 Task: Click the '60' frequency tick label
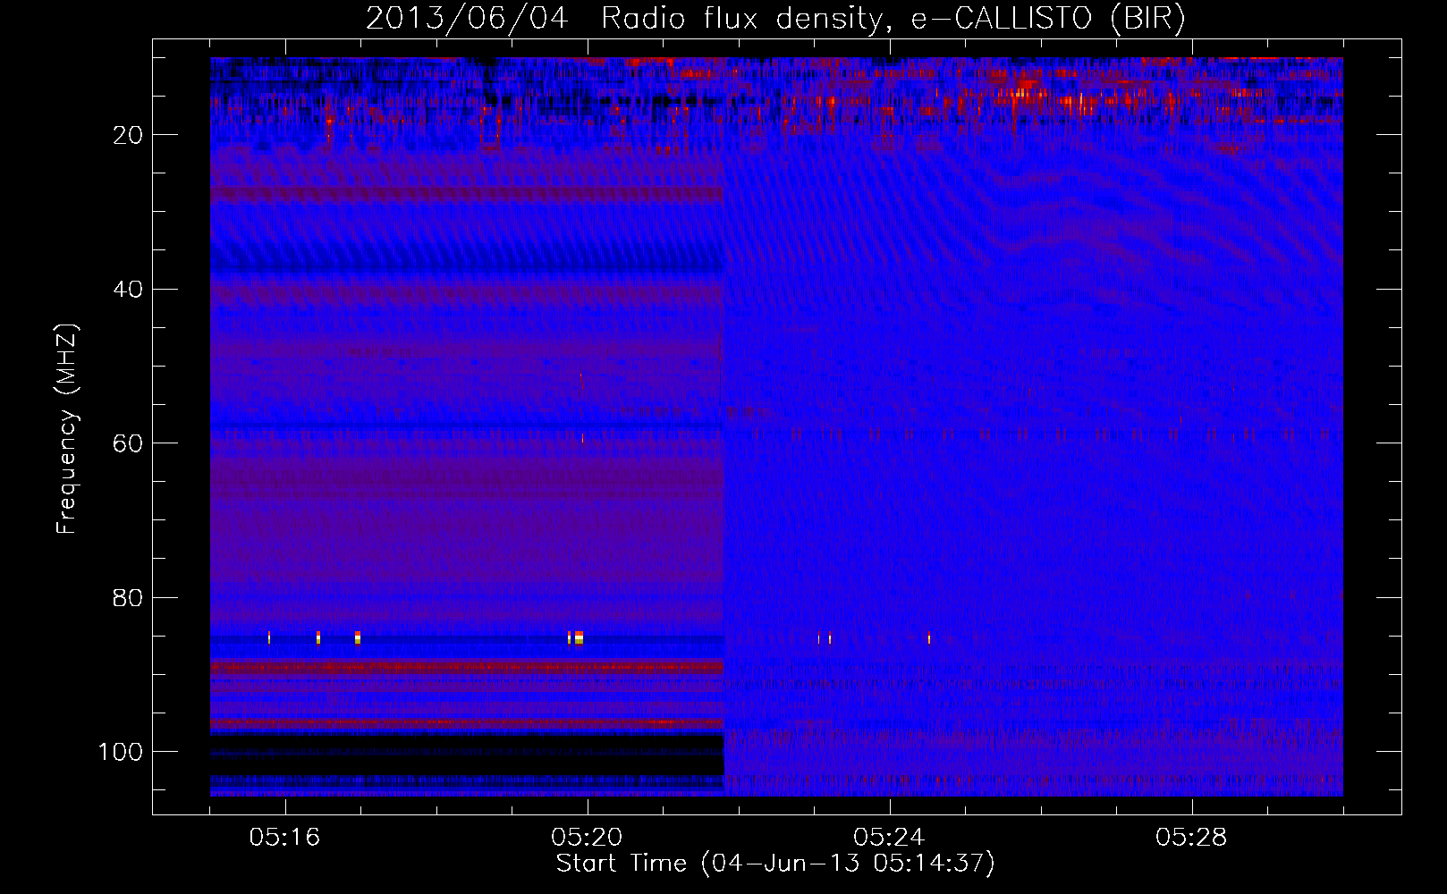[129, 443]
